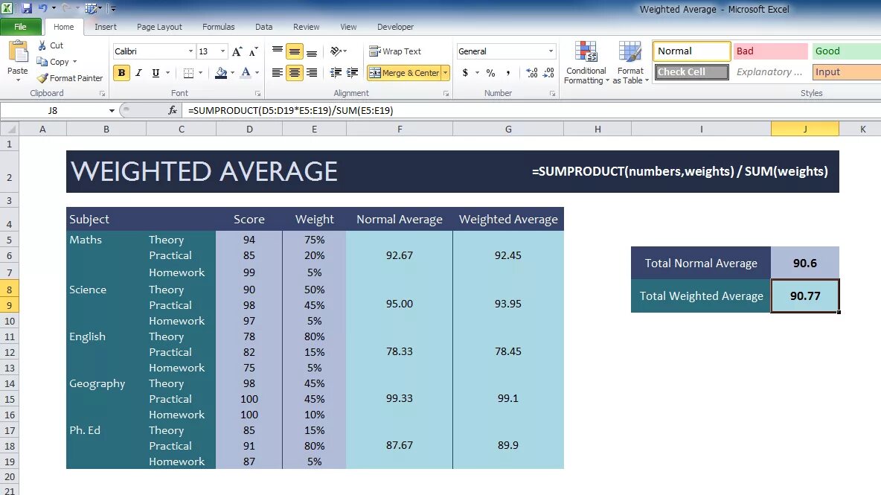Enable center text alignment
Screen dimensions: 881x495
click(x=295, y=74)
